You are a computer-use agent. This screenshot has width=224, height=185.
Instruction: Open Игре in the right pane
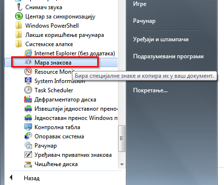(x=139, y=4)
